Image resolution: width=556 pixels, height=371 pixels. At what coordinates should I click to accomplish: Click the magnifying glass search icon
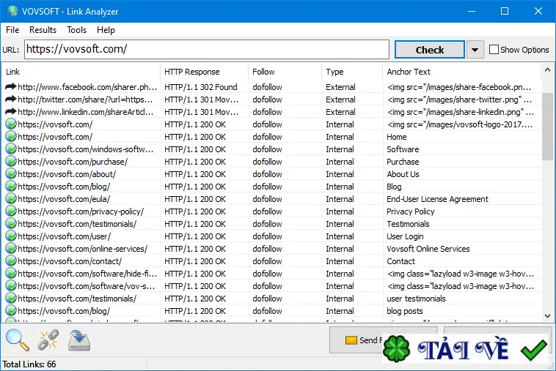click(18, 340)
